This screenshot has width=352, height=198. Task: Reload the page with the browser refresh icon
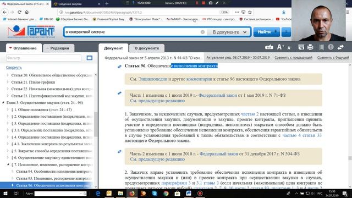pyautogui.click(x=20, y=12)
